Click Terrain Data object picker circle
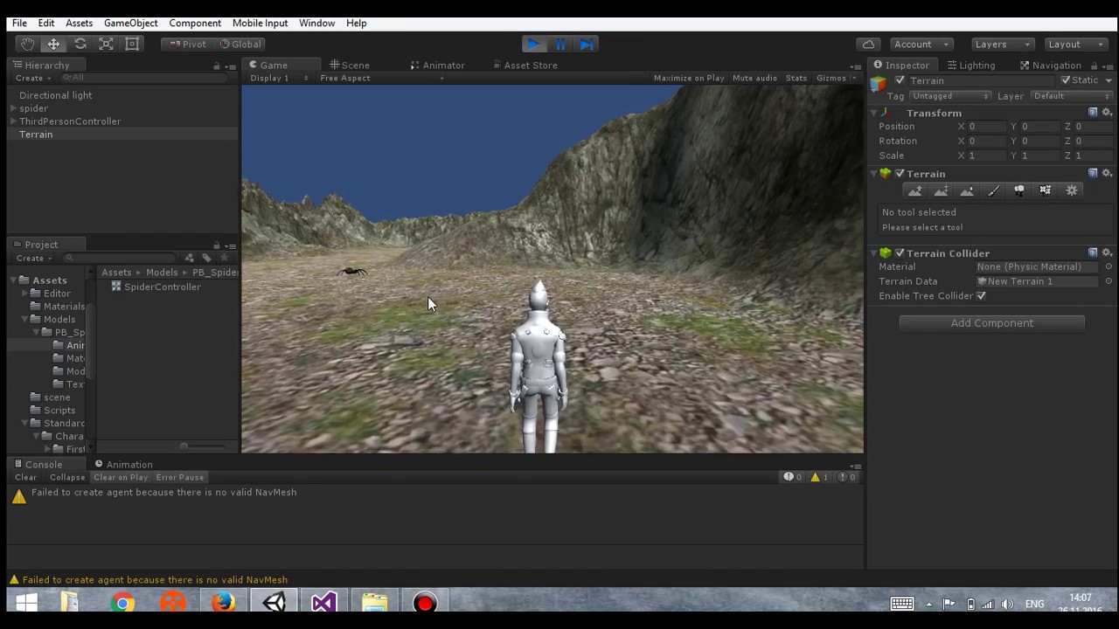Screen dimensions: 1119x629 pyautogui.click(x=1109, y=281)
